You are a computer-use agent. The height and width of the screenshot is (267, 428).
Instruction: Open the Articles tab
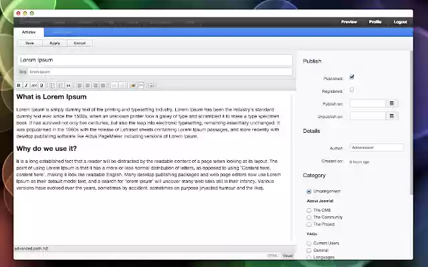[29, 32]
